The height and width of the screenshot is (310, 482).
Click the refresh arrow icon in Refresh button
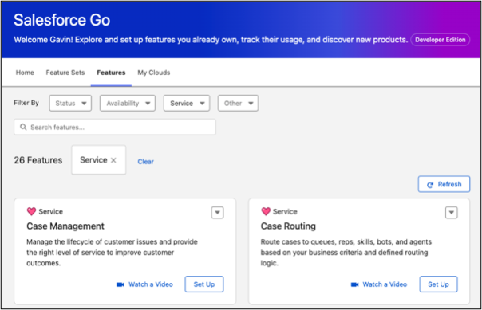(430, 184)
